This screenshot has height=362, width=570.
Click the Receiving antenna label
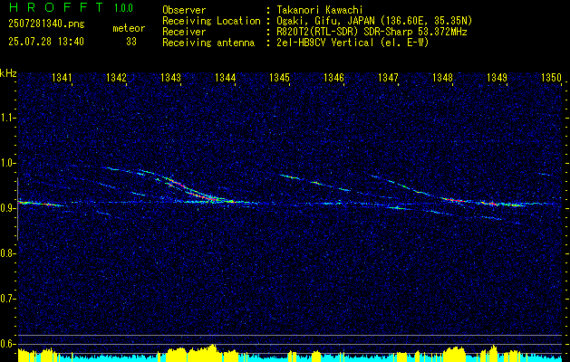click(208, 43)
